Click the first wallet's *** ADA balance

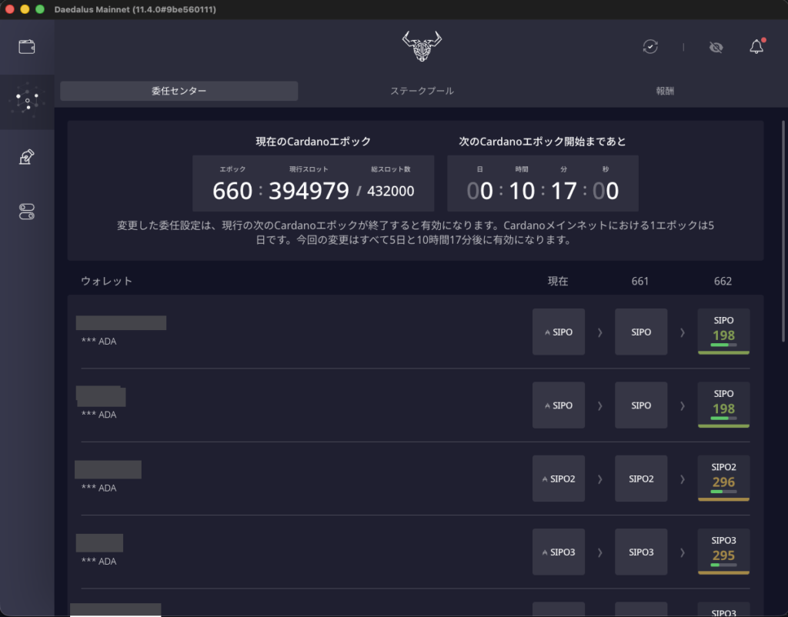tap(99, 341)
